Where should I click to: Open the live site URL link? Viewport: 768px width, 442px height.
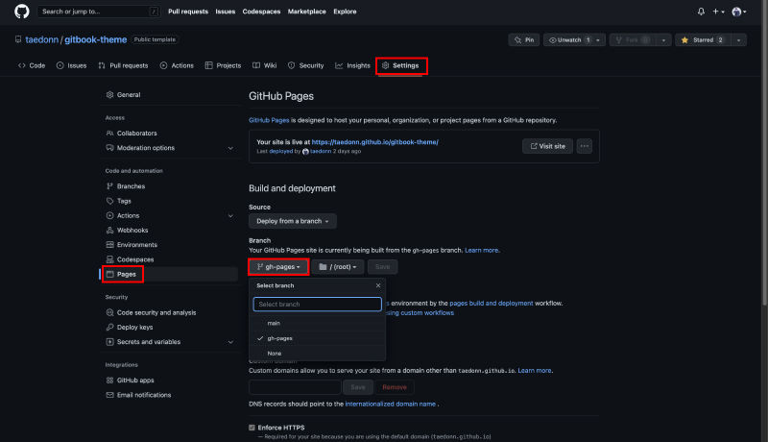[374, 142]
